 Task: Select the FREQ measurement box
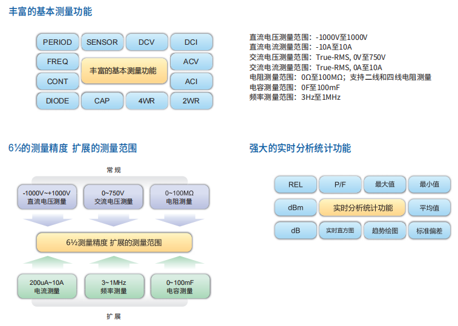[57, 62]
